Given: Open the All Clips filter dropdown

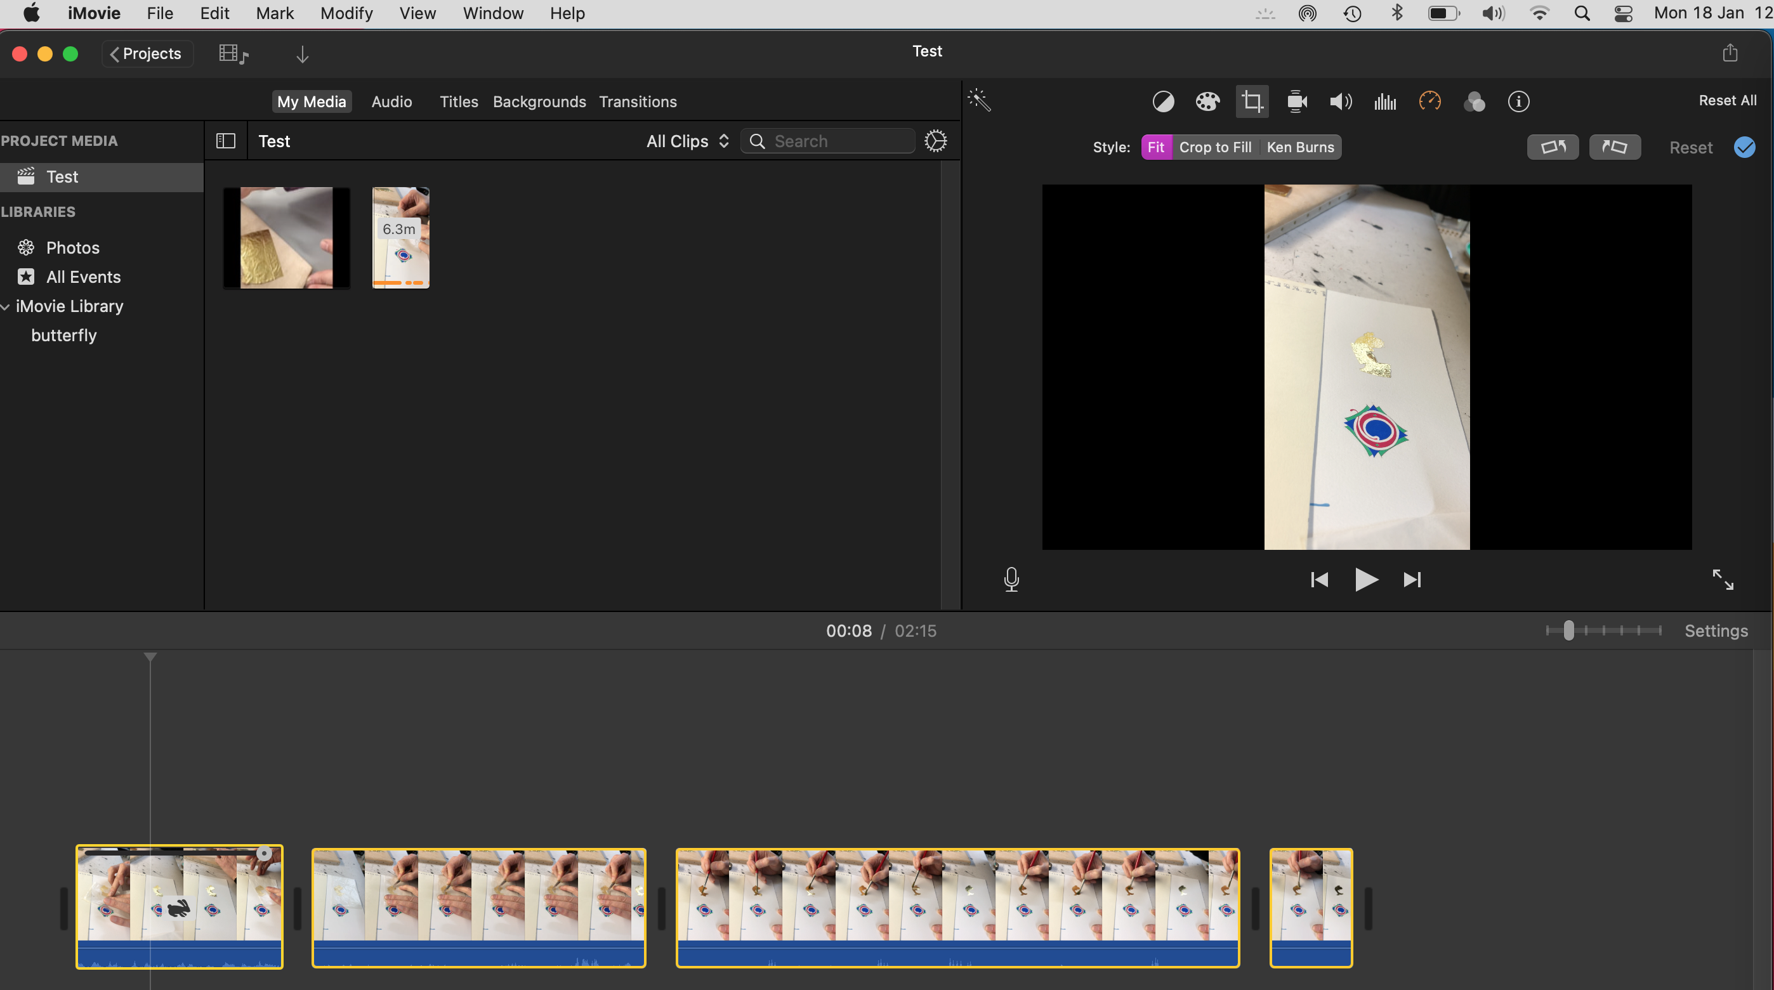Looking at the screenshot, I should click(687, 141).
